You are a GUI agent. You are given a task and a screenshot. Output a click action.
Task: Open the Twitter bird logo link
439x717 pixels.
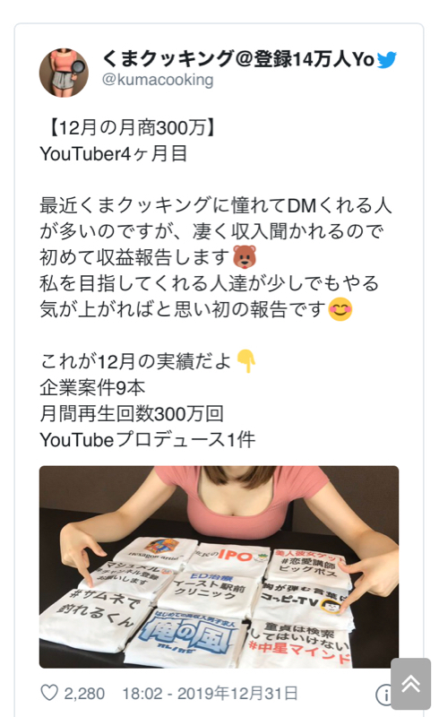[386, 60]
